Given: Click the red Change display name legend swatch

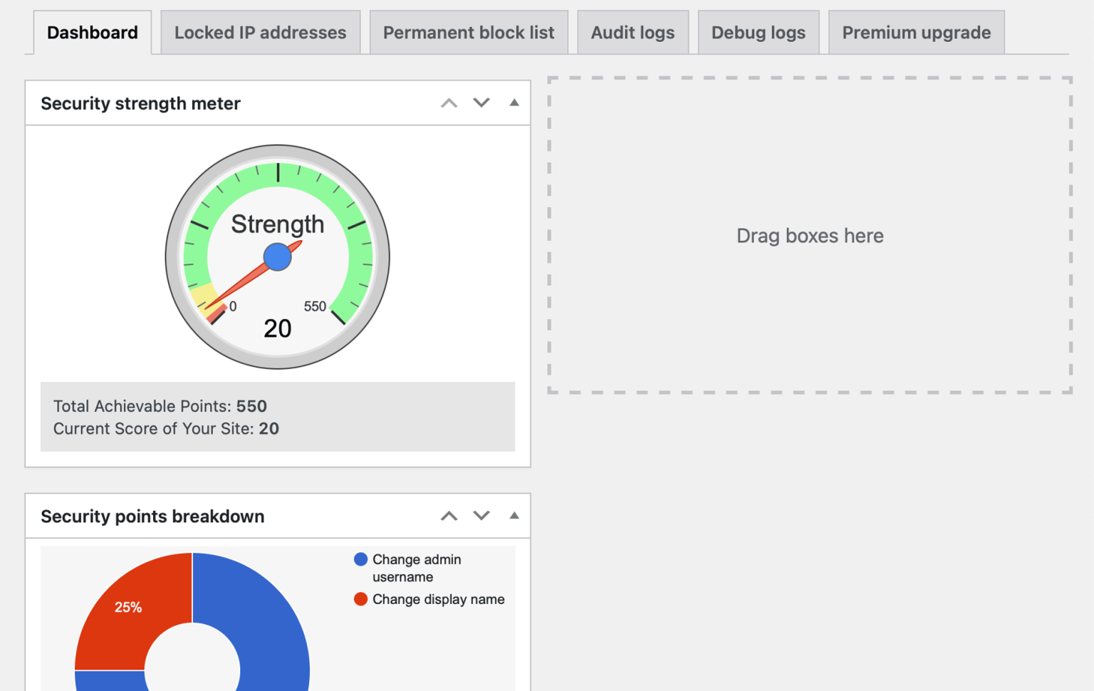Looking at the screenshot, I should (x=362, y=598).
